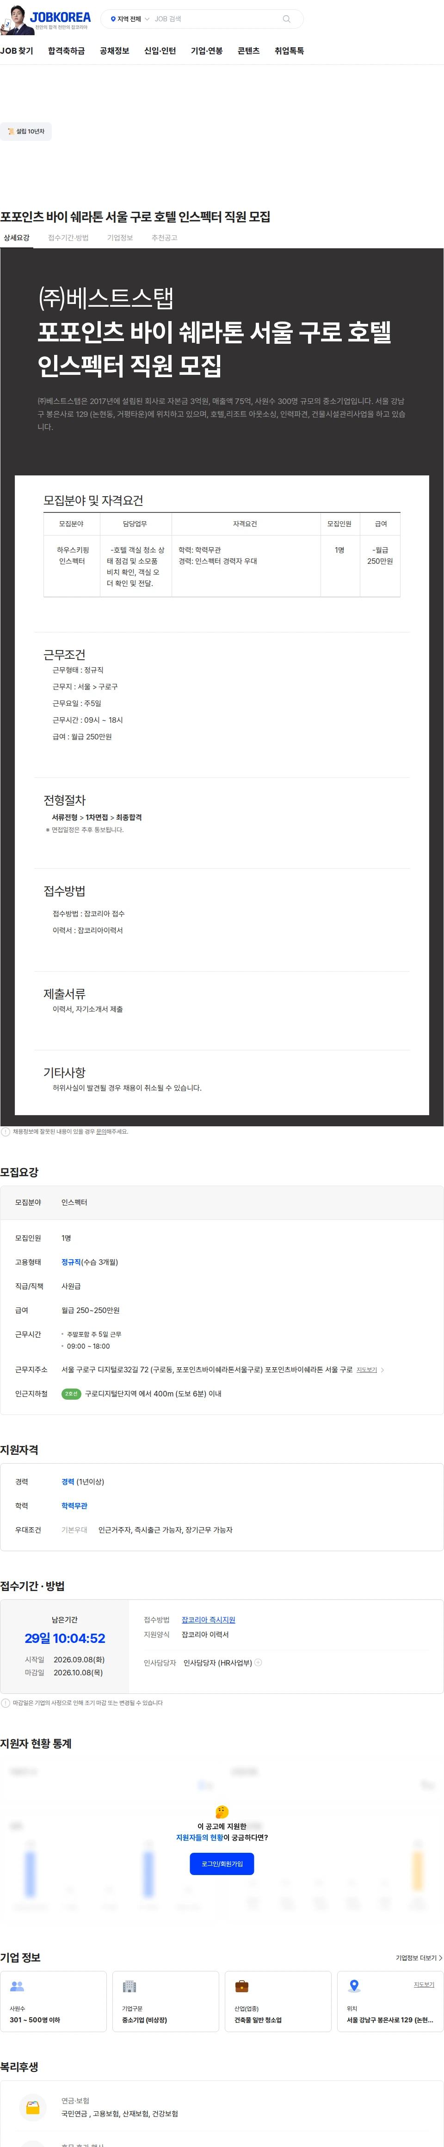
Task: Click the 모집요강 section heading
Action: tap(19, 1172)
